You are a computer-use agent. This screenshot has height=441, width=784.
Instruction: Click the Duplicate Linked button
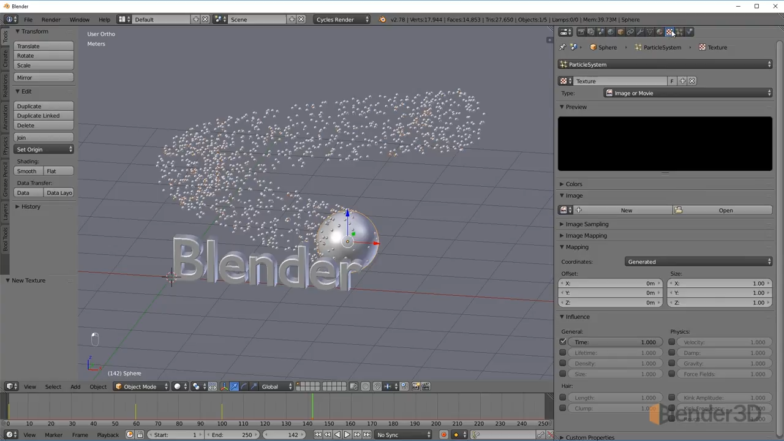[44, 116]
